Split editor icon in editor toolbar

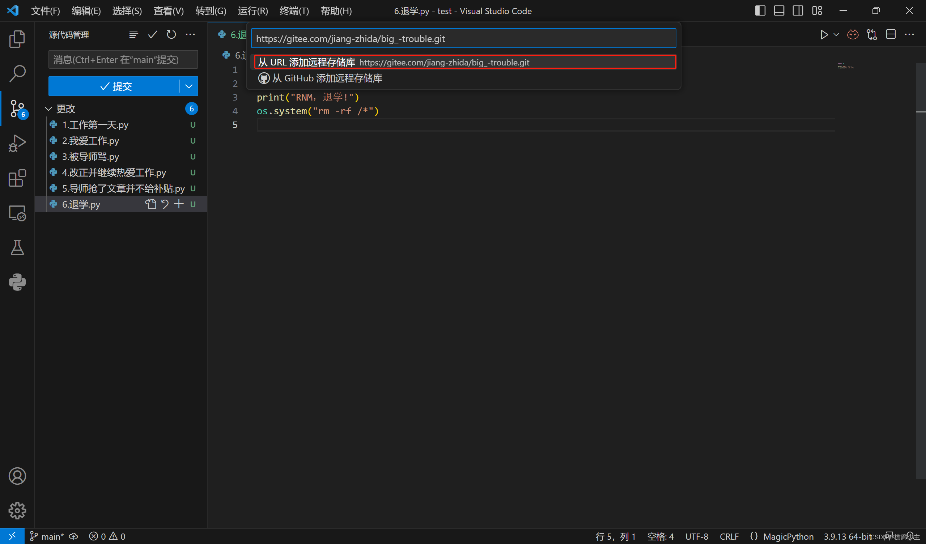[891, 35]
